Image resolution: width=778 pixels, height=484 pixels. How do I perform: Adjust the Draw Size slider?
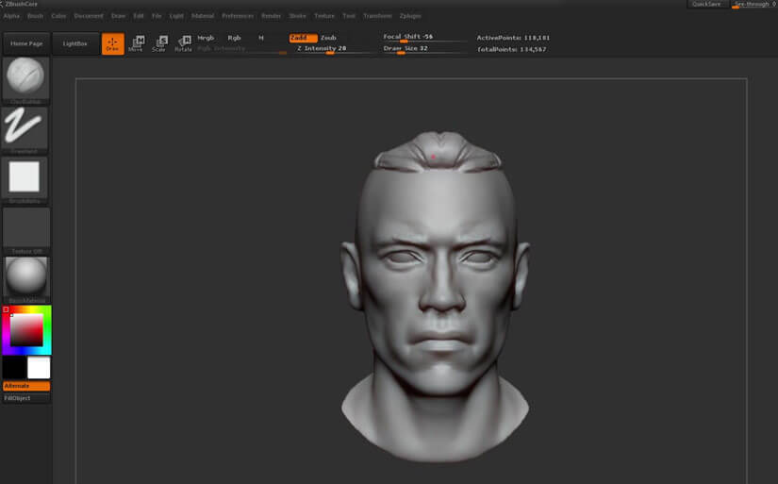(x=424, y=49)
